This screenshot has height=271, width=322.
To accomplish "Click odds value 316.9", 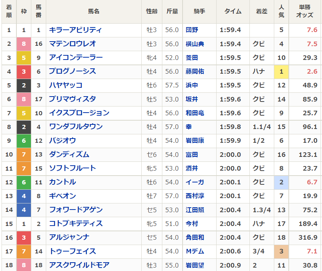I will [x=308, y=237].
